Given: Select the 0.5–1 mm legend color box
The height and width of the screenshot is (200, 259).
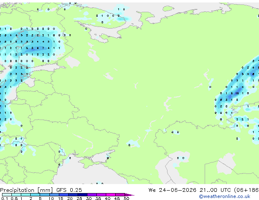Looking at the screenshot, I should pos(16,195).
